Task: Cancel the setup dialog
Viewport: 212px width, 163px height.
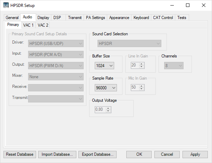Action: [x=167, y=154]
